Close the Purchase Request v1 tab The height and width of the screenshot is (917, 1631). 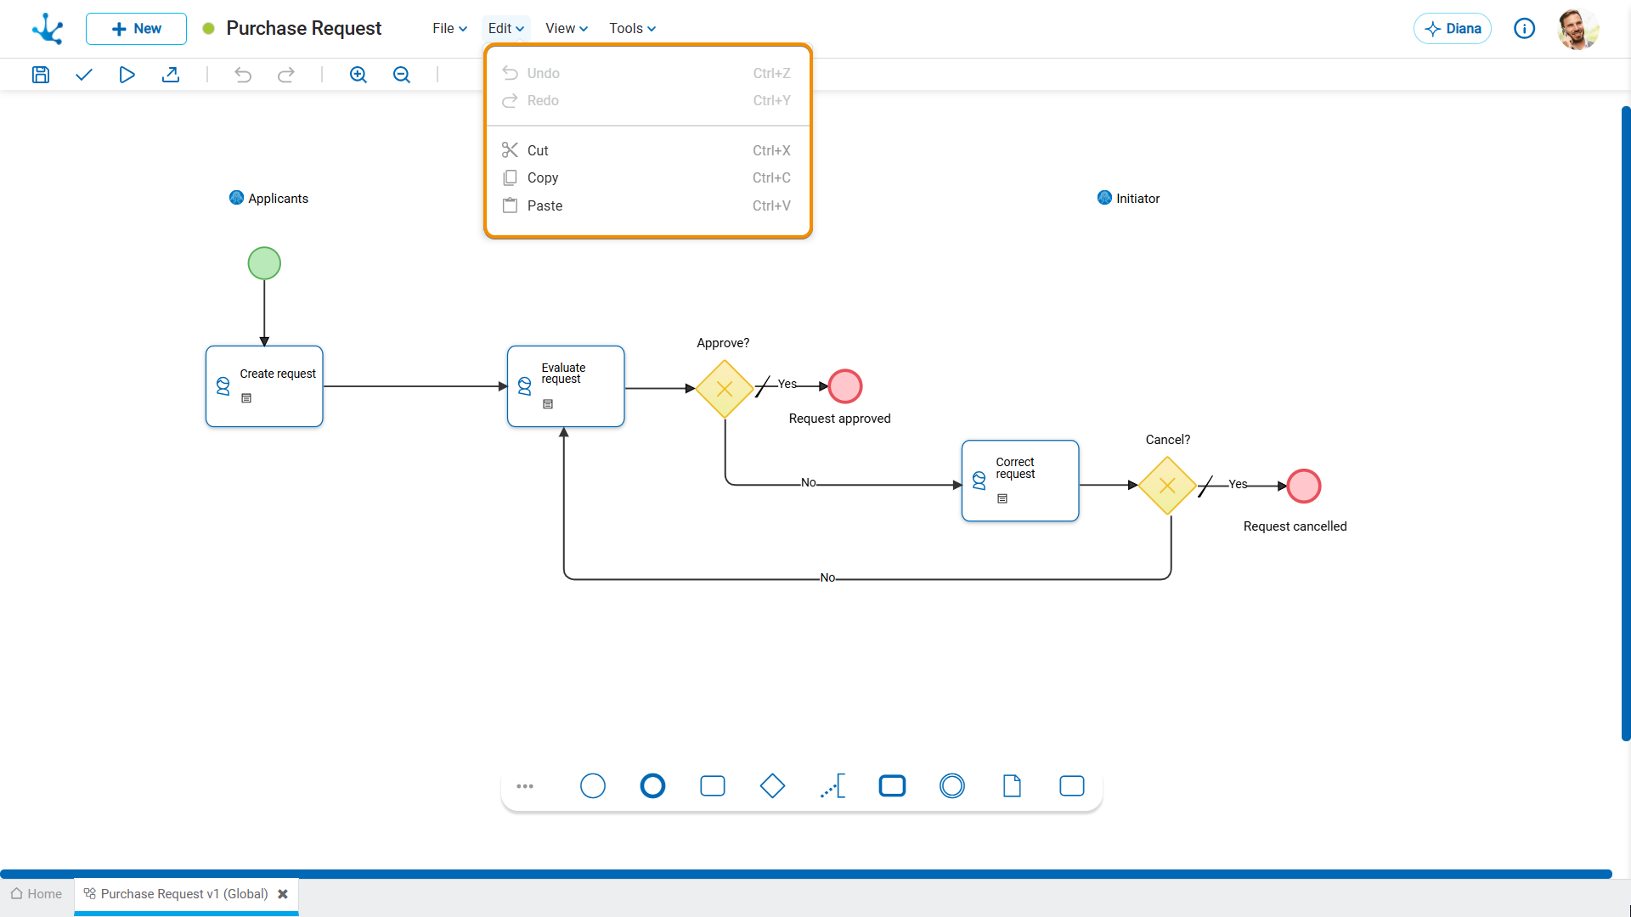(x=283, y=894)
